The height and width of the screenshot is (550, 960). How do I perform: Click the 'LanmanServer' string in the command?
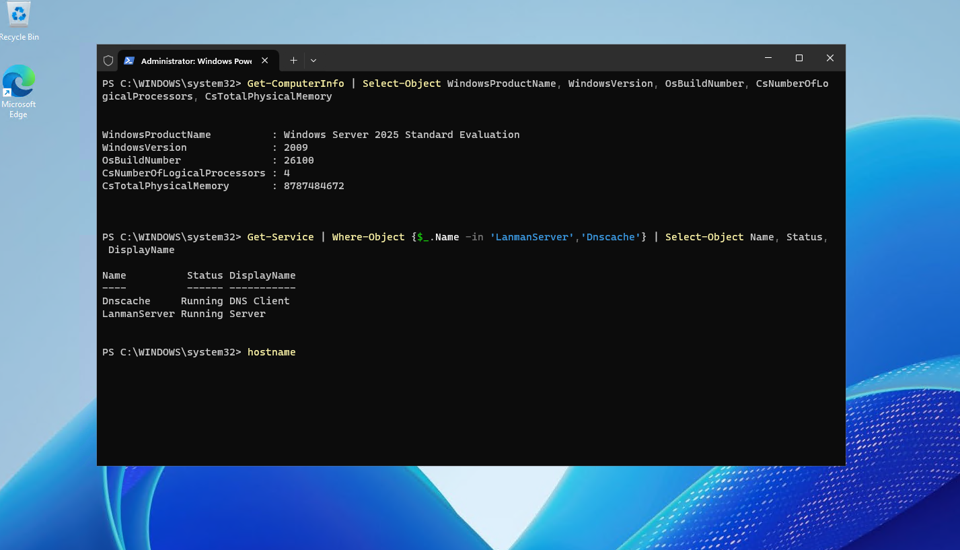coord(532,237)
